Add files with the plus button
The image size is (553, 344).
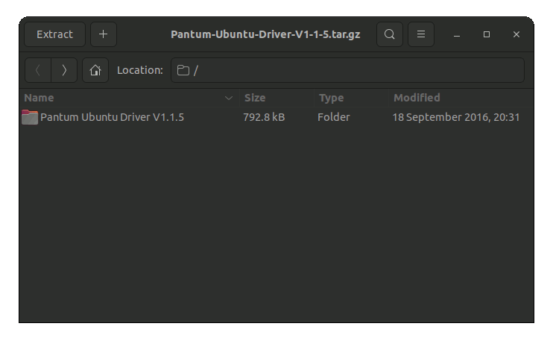point(104,34)
